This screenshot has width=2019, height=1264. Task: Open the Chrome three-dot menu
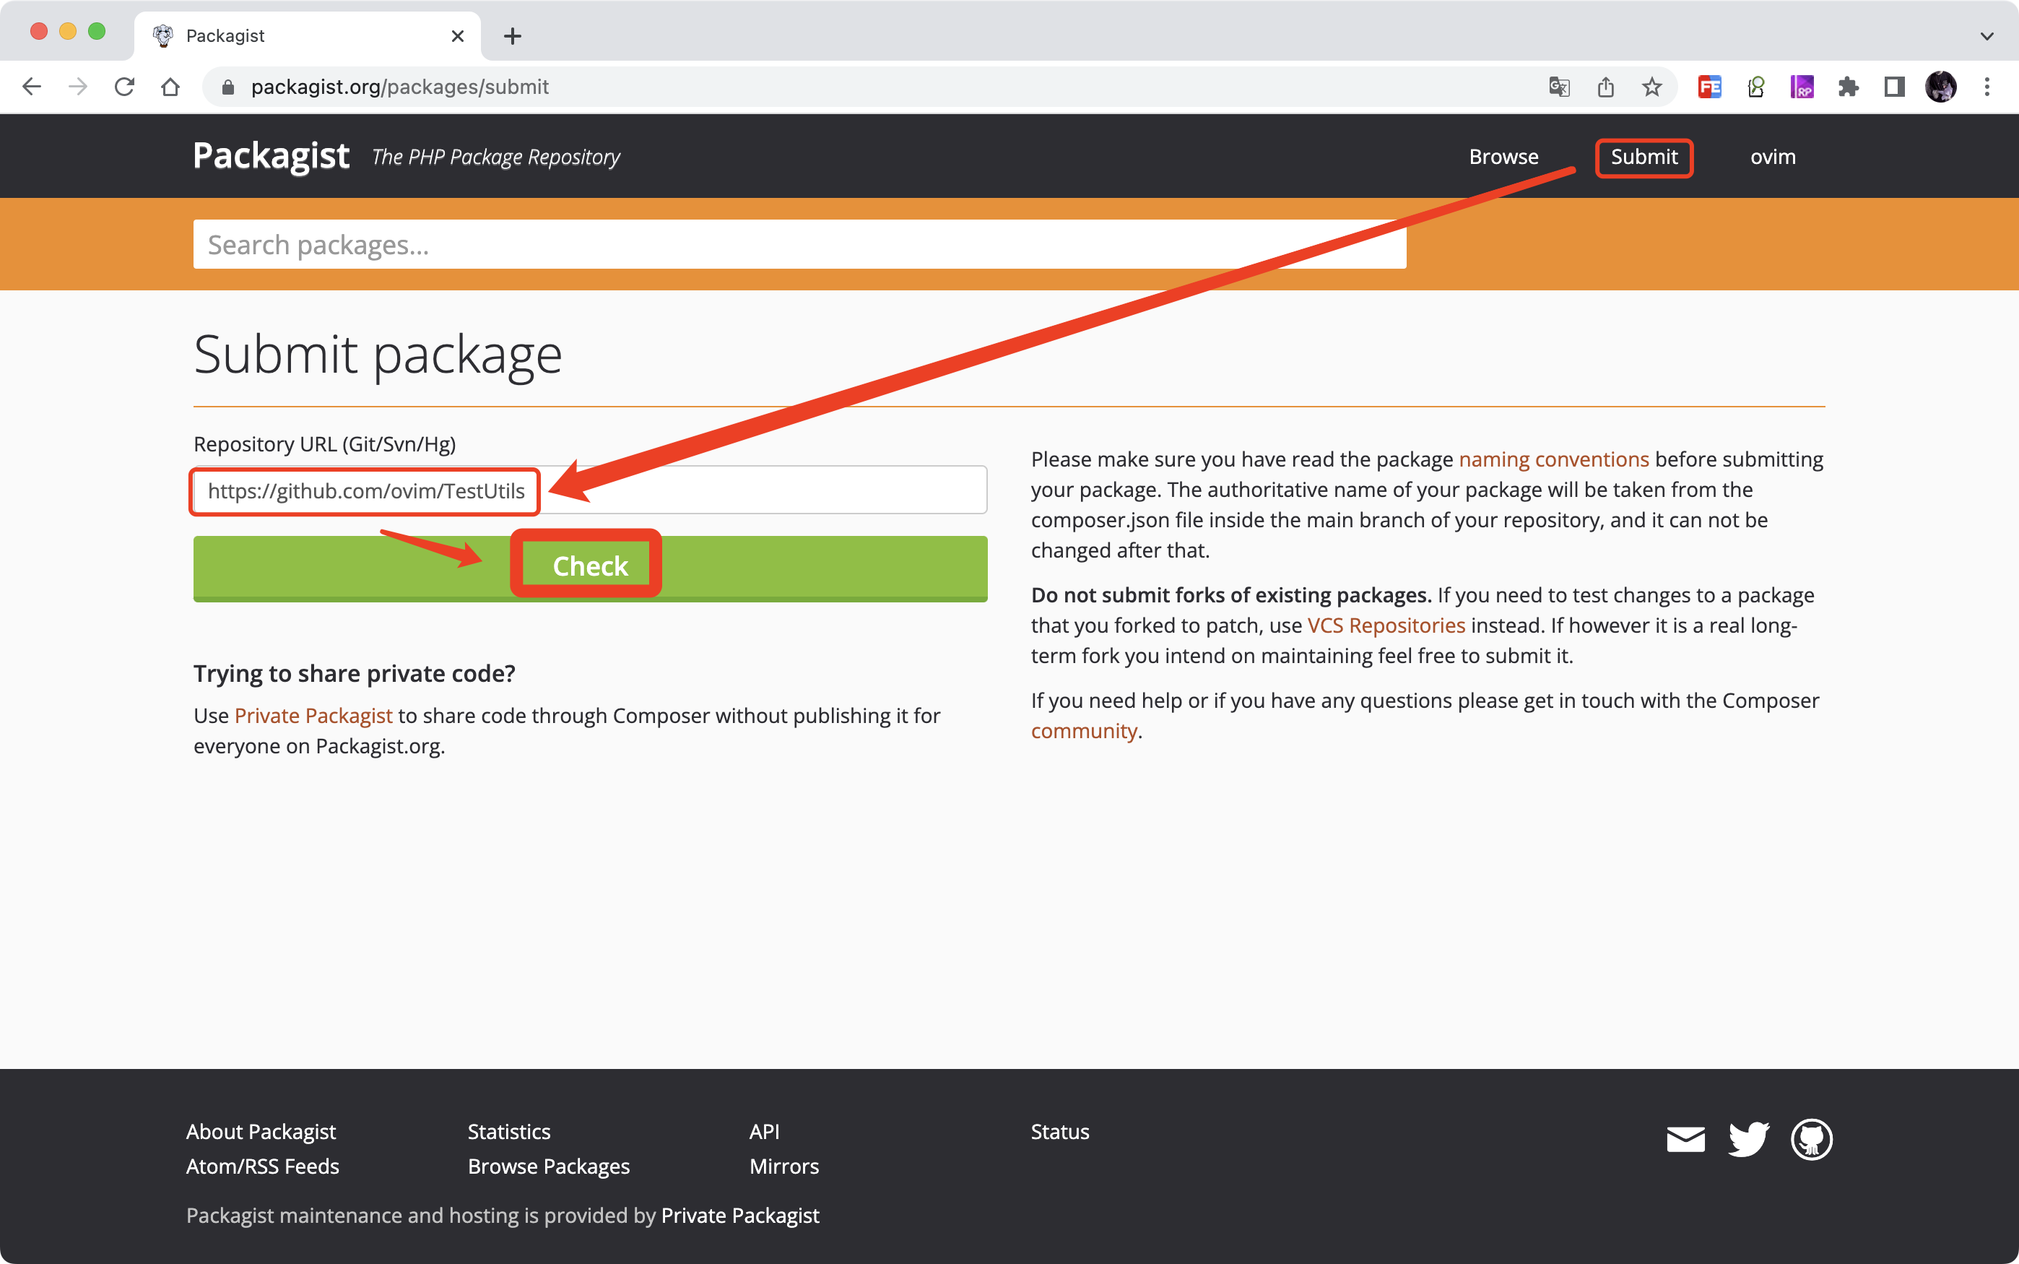[1987, 87]
